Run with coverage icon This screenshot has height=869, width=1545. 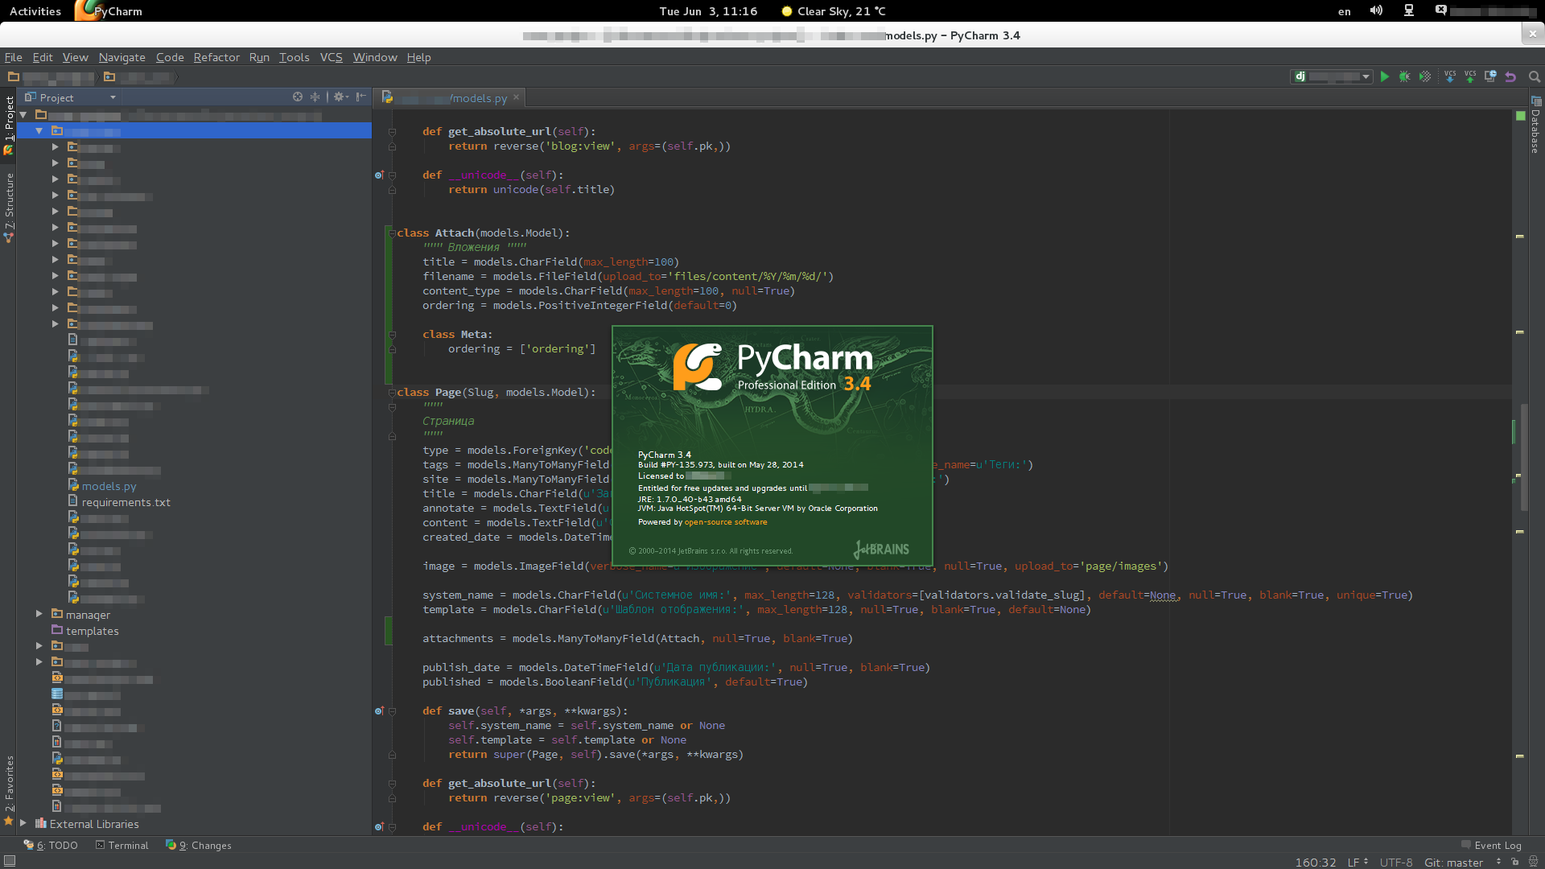click(1425, 76)
